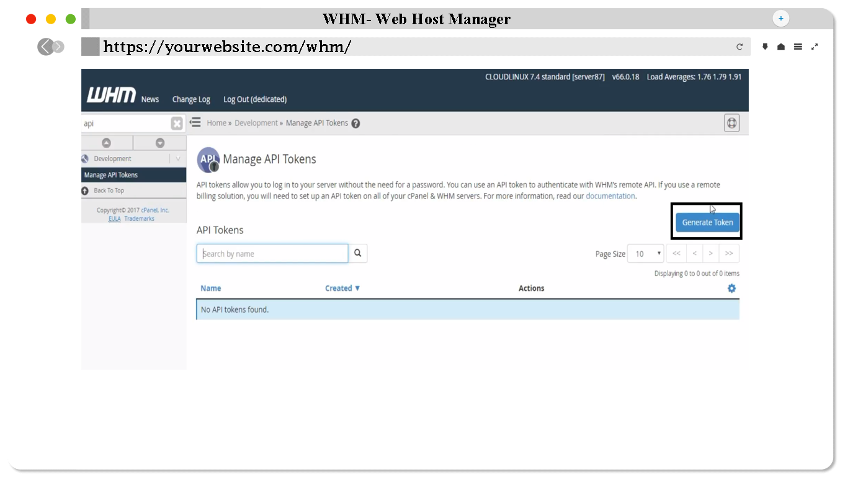
Task: Sort tokens by Name column
Action: click(x=211, y=288)
